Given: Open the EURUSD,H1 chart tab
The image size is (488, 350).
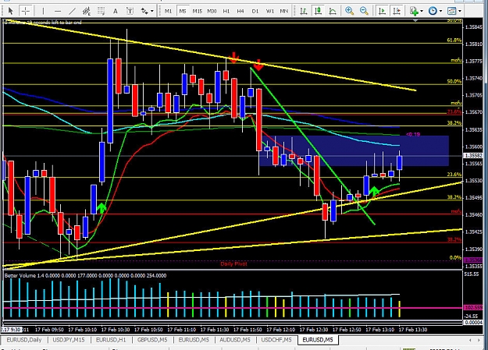Looking at the screenshot, I should click(111, 340).
